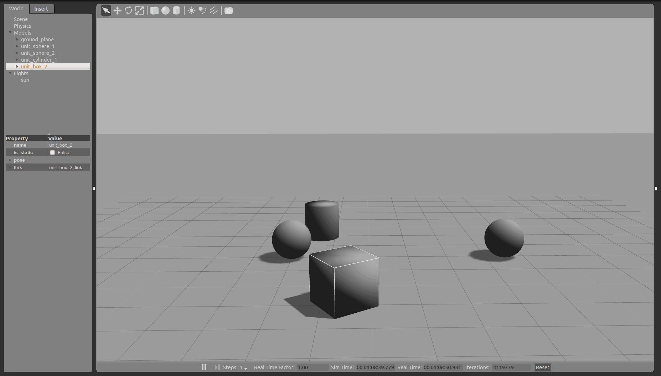Expand the unit_box_2 model
661x376 pixels.
[17, 66]
